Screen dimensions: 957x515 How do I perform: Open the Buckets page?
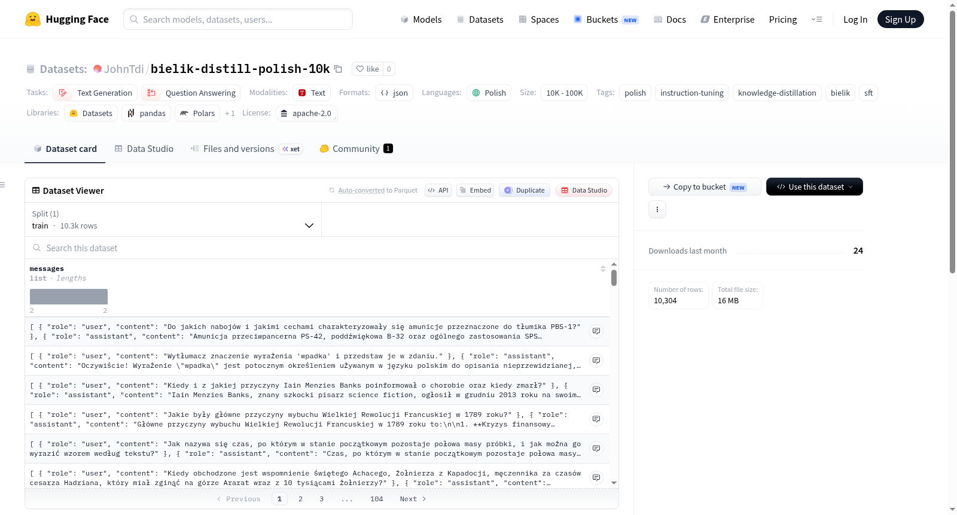(606, 19)
